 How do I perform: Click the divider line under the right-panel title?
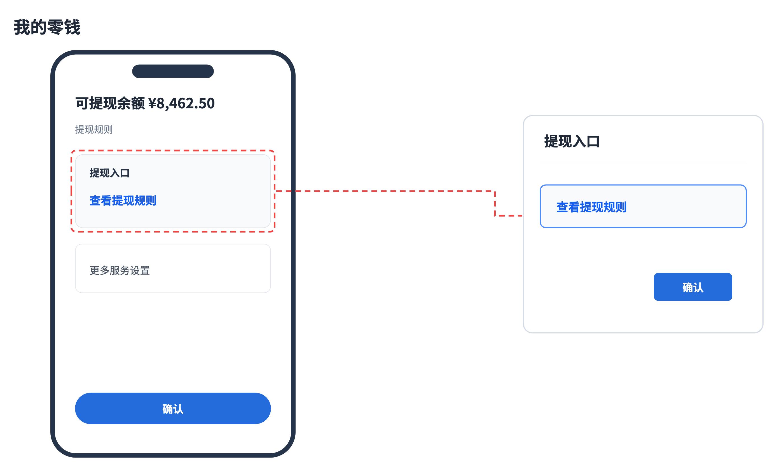click(x=643, y=163)
